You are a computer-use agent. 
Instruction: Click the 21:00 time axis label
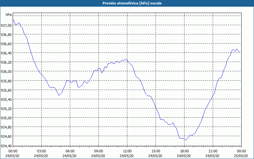[213, 151]
